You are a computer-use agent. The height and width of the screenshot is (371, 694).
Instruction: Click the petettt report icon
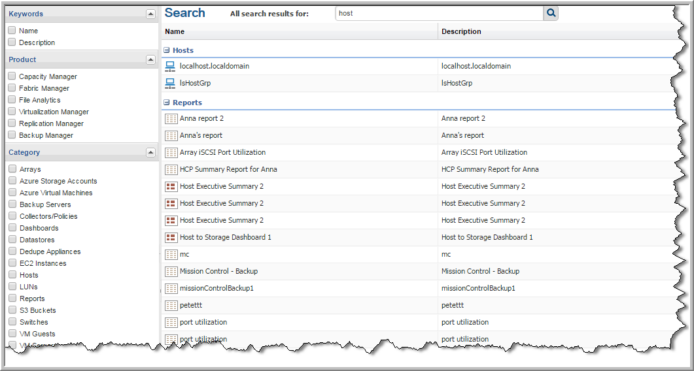click(x=171, y=305)
